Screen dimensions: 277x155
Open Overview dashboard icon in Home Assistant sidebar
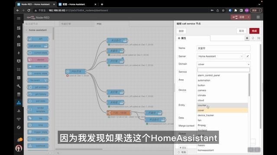[x=19, y=28]
